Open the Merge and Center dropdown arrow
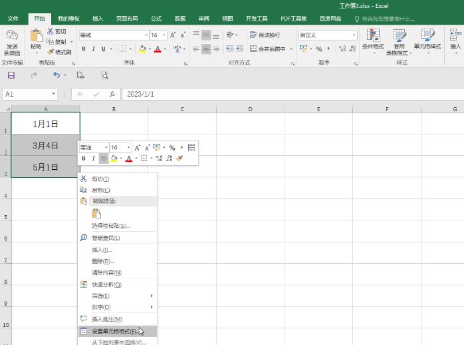 [291, 49]
